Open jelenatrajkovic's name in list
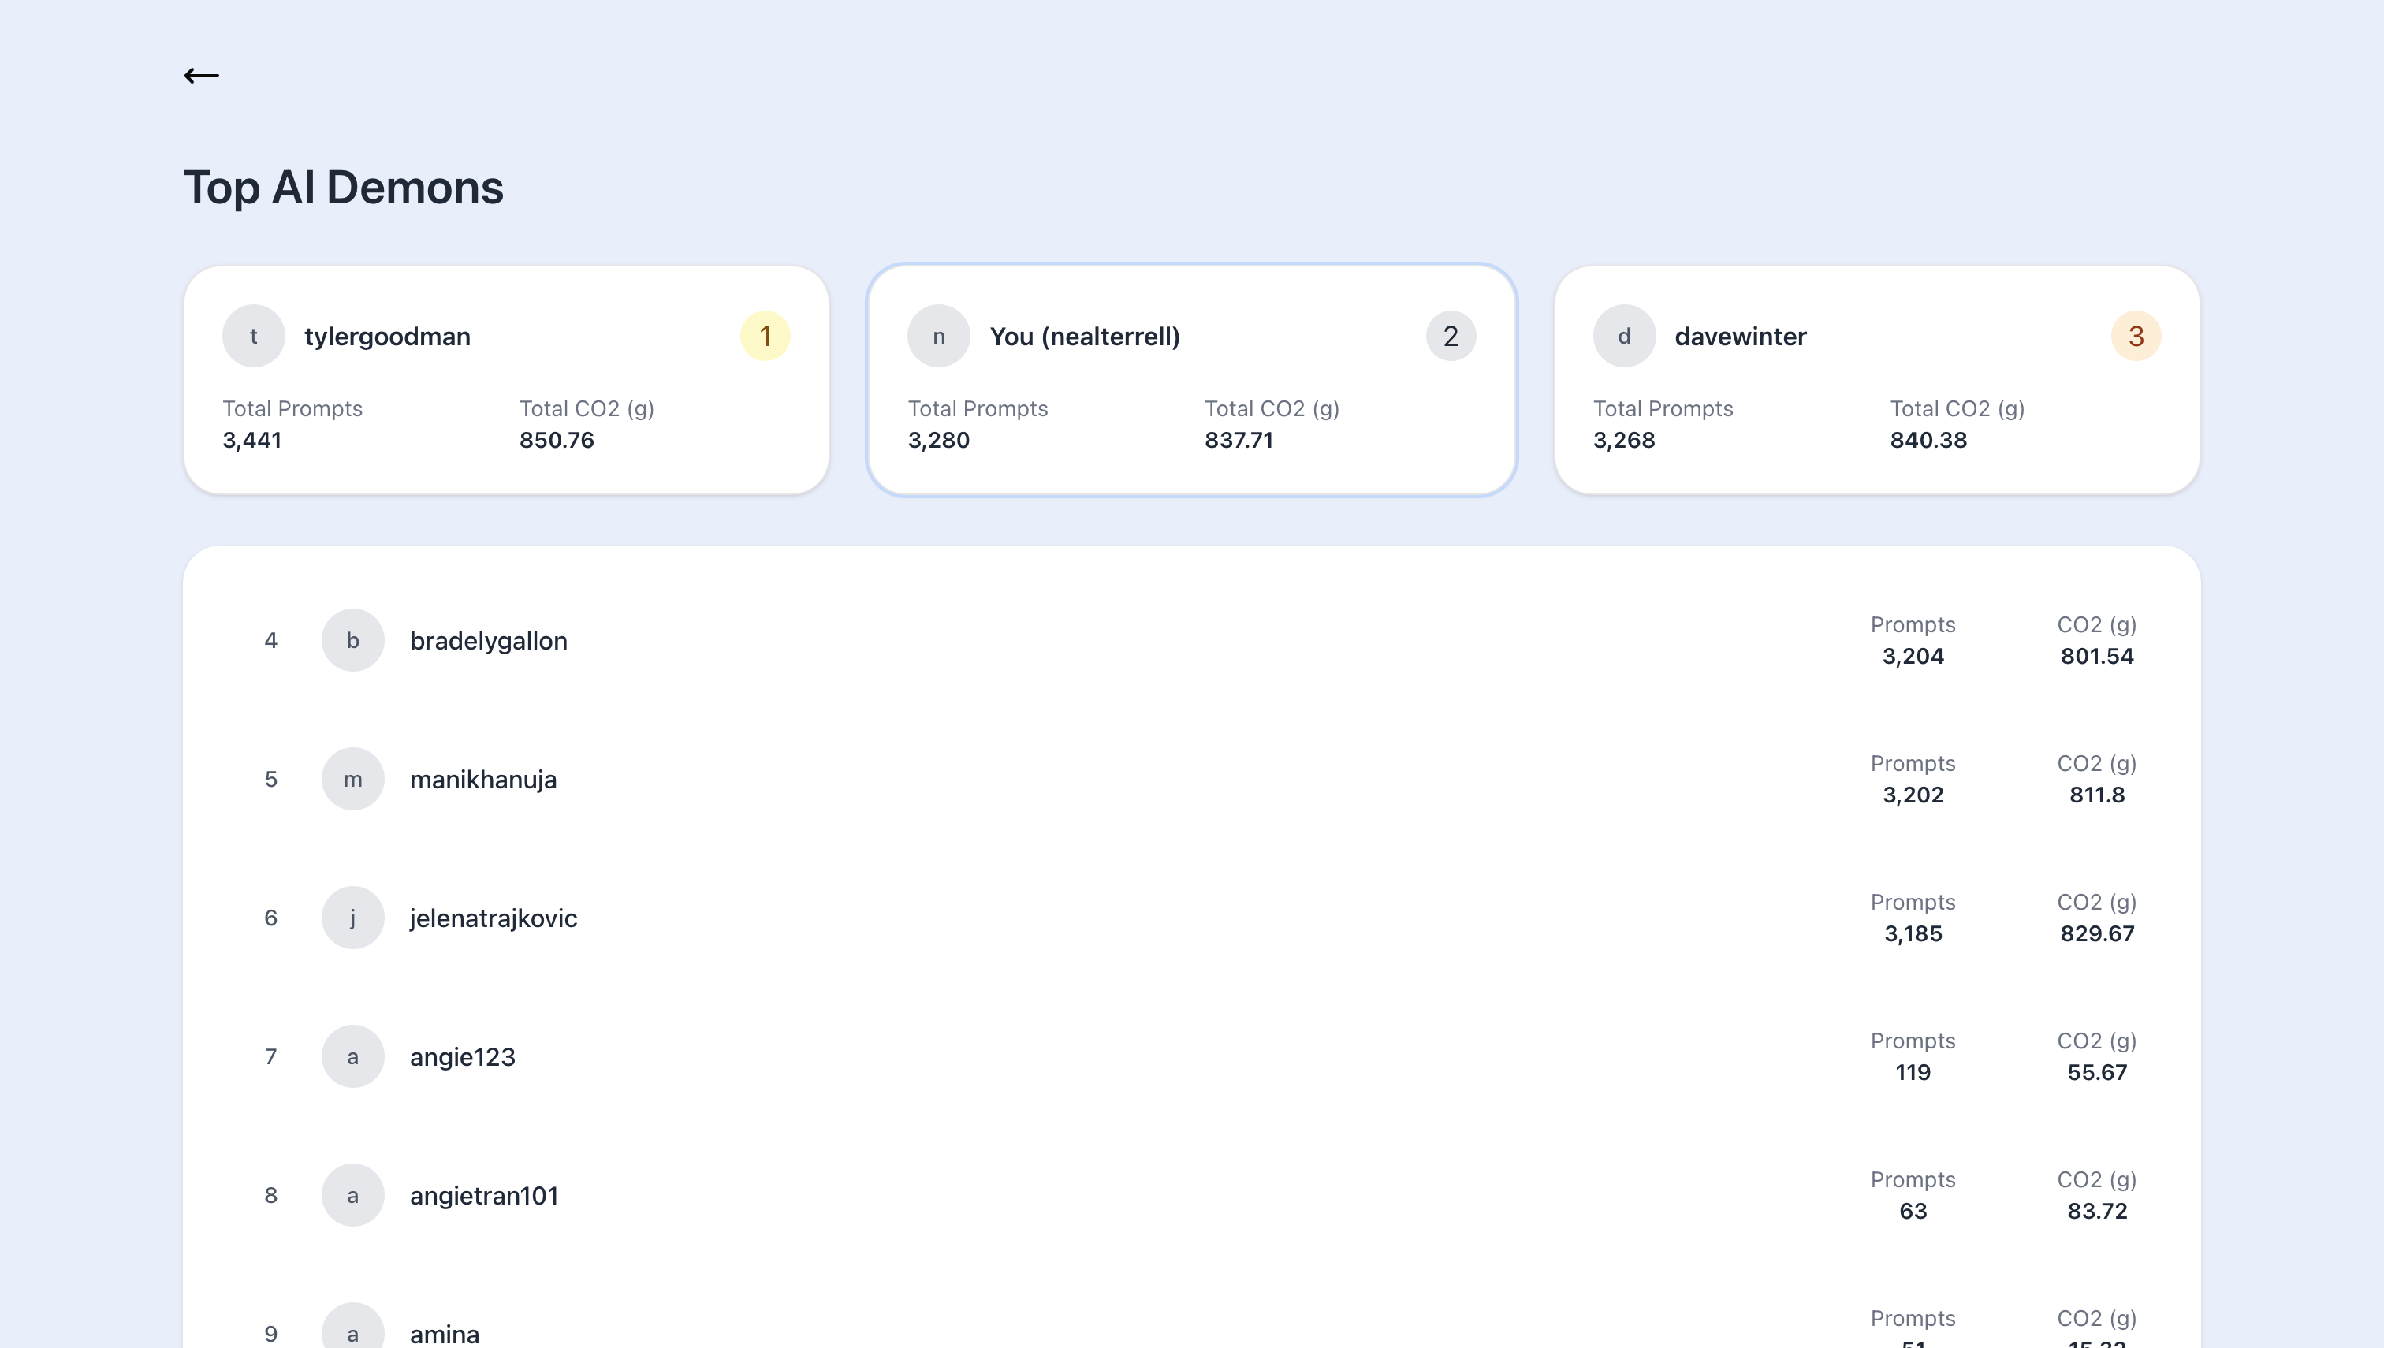The image size is (2384, 1348). tap(494, 918)
